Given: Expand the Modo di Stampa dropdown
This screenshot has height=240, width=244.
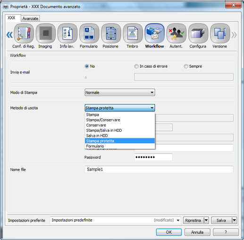Looking at the screenshot, I should [x=120, y=92].
